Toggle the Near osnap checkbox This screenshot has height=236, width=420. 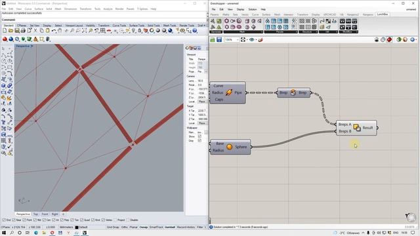pyautogui.click(x=14, y=220)
